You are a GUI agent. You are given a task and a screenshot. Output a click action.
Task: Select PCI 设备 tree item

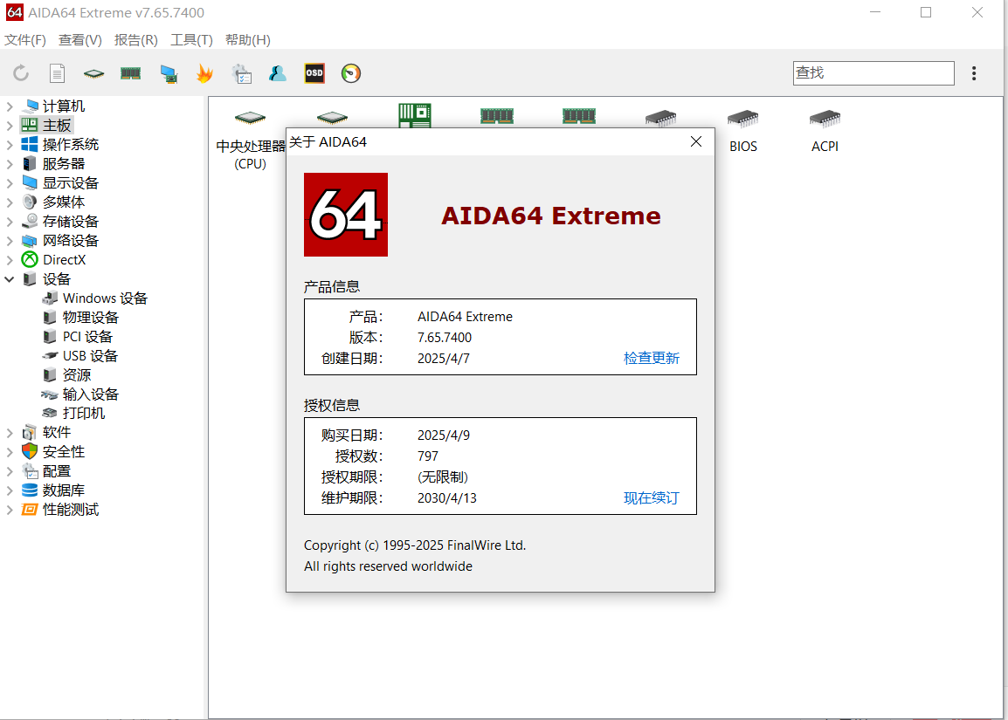[87, 337]
